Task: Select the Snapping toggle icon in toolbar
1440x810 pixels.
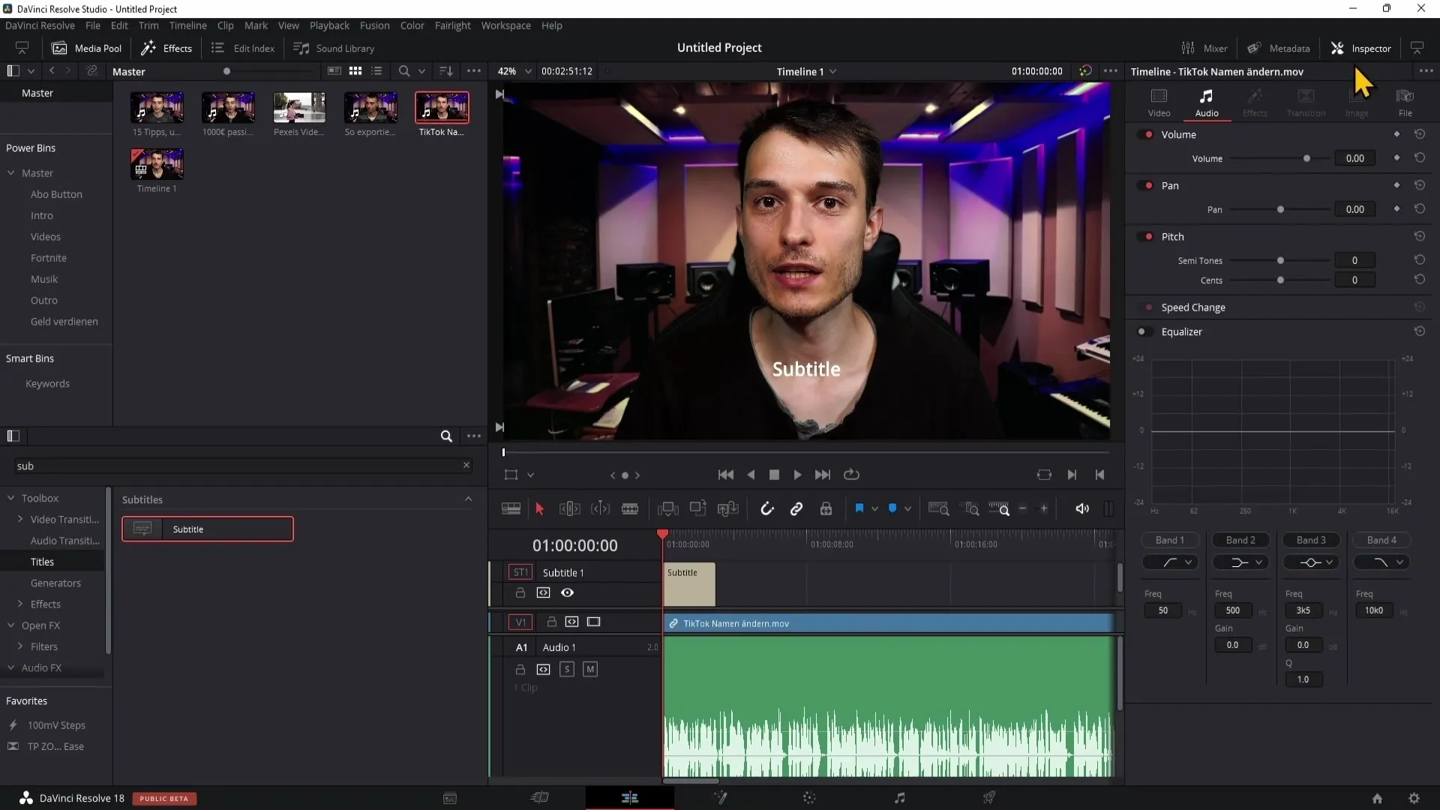Action: click(x=766, y=509)
